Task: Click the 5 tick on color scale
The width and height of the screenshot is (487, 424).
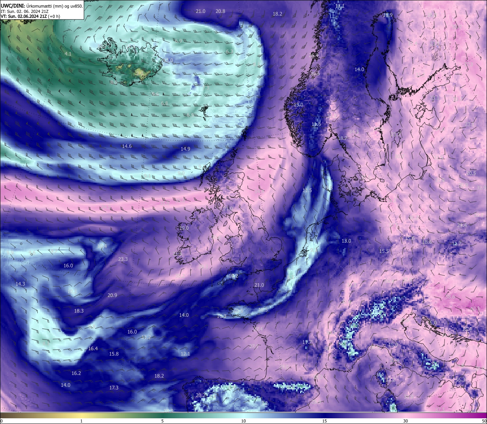Action: 162,421
